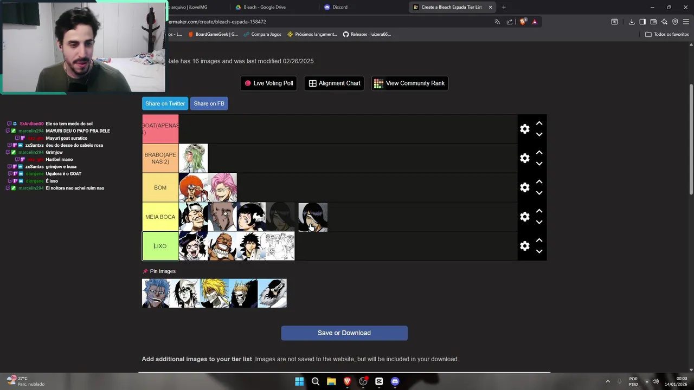Open Compara Jogos bookmark
694x390 pixels.
[262, 34]
